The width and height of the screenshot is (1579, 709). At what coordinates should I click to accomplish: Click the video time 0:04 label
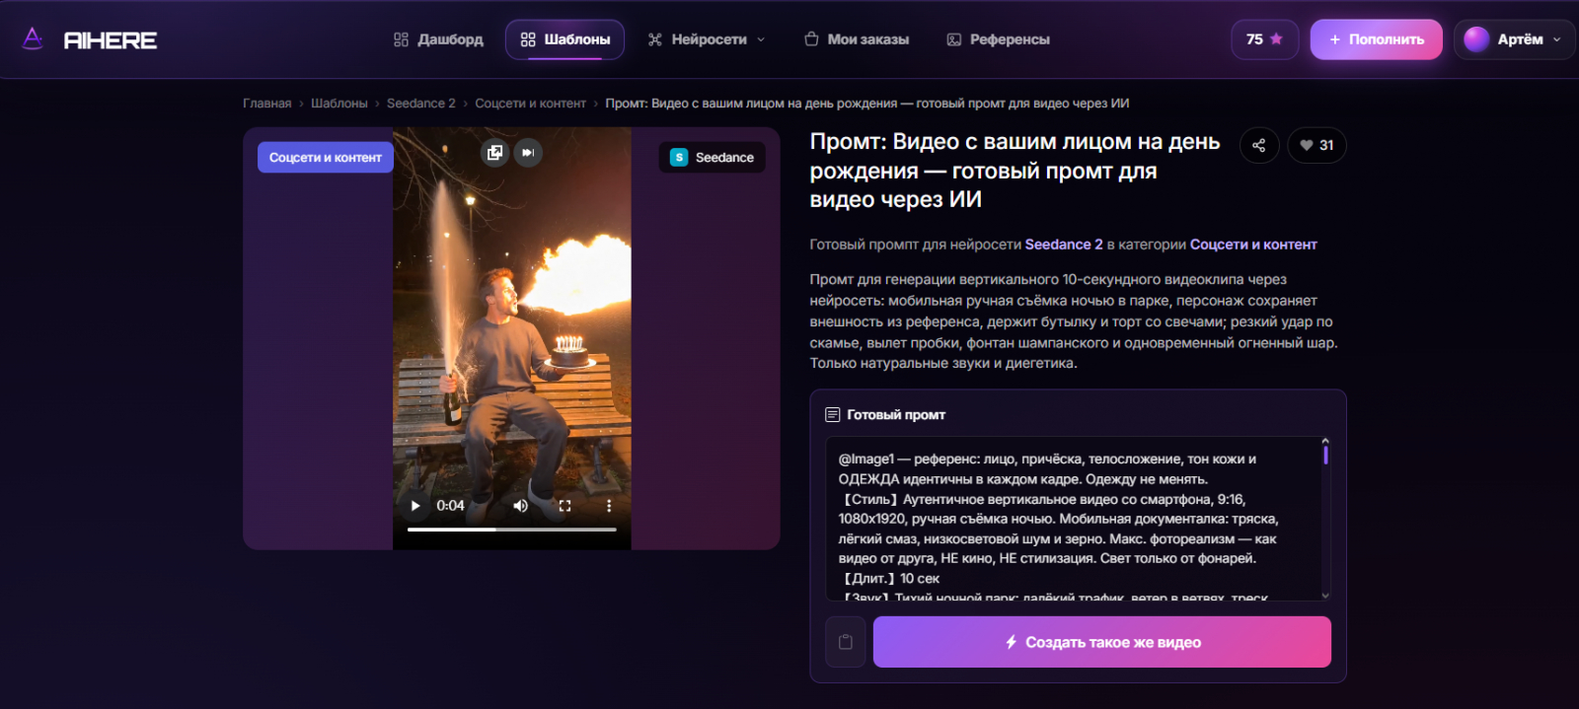(x=450, y=506)
